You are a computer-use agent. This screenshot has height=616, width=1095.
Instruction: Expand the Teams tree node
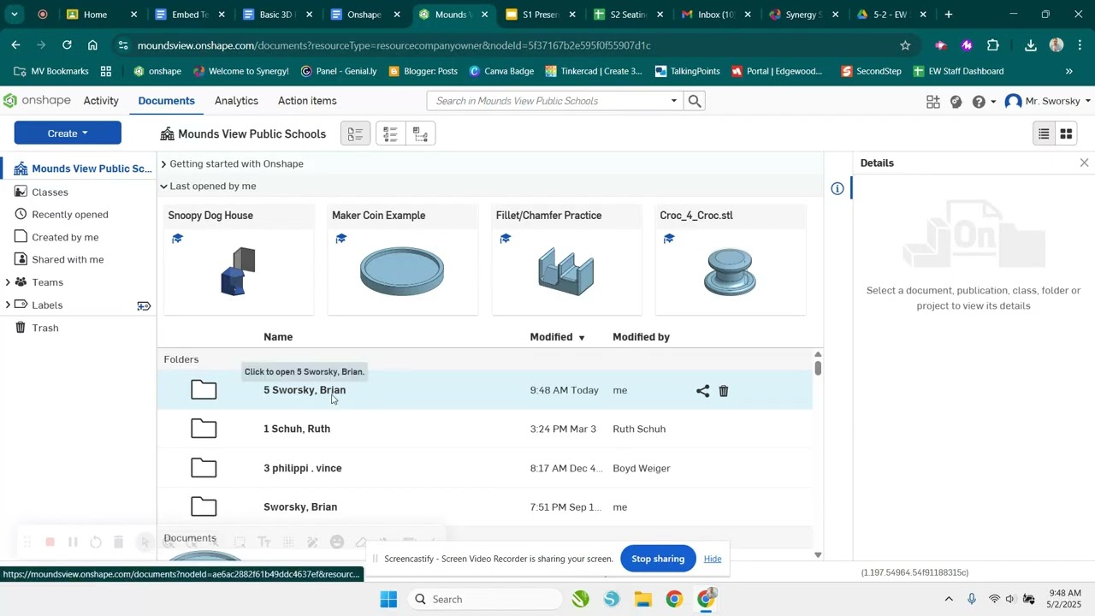coord(8,282)
